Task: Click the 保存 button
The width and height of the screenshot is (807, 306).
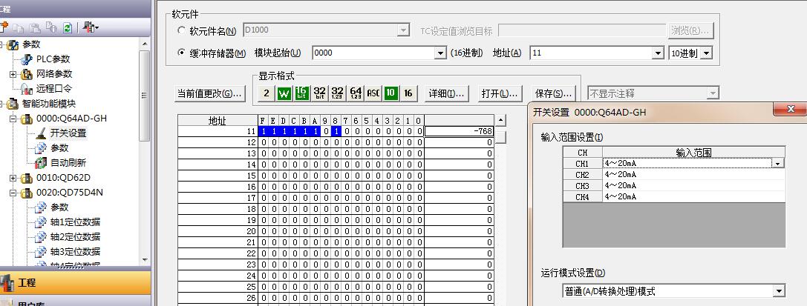Action: click(x=553, y=94)
